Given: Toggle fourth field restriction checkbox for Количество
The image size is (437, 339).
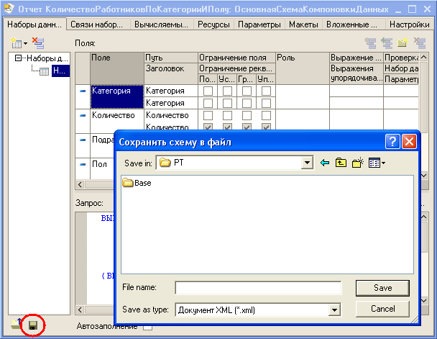Looking at the screenshot, I should [266, 115].
